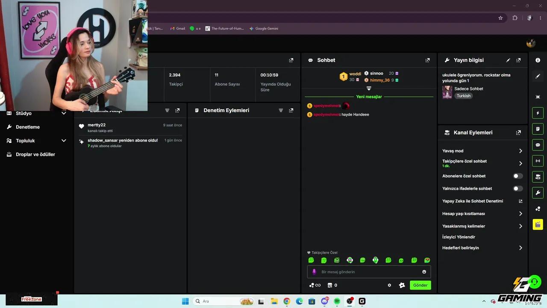Click the Yeni mesajlar divider link

pos(369,97)
